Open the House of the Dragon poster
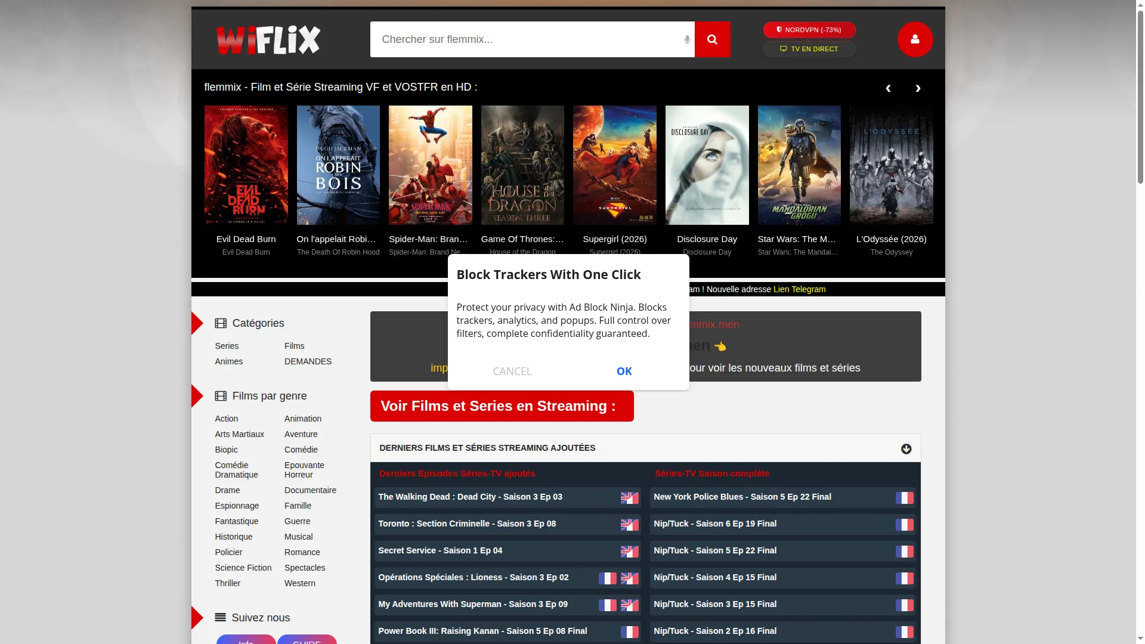 point(522,165)
